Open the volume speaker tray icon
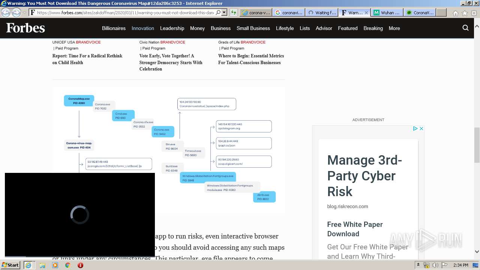 click(435, 265)
